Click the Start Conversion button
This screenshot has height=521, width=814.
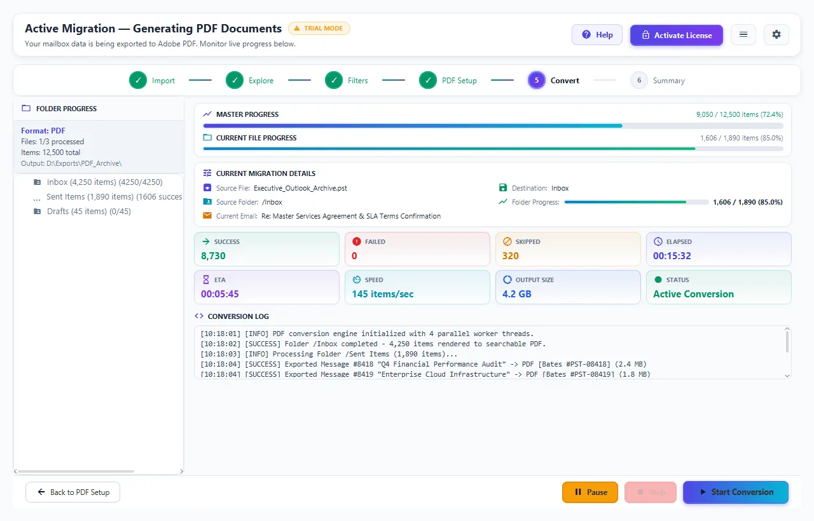tap(736, 492)
